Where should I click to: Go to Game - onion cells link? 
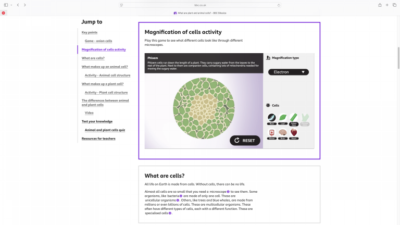[x=98, y=41]
